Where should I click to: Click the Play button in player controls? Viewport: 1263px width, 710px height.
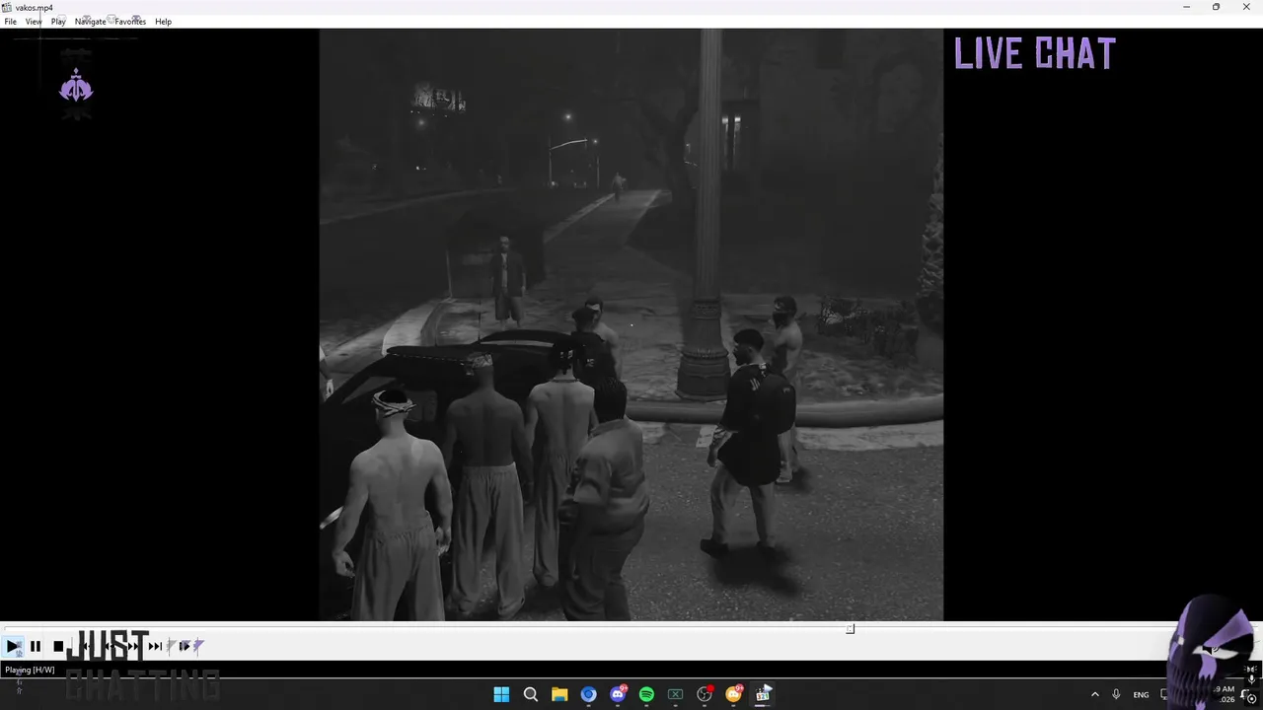pyautogui.click(x=13, y=647)
